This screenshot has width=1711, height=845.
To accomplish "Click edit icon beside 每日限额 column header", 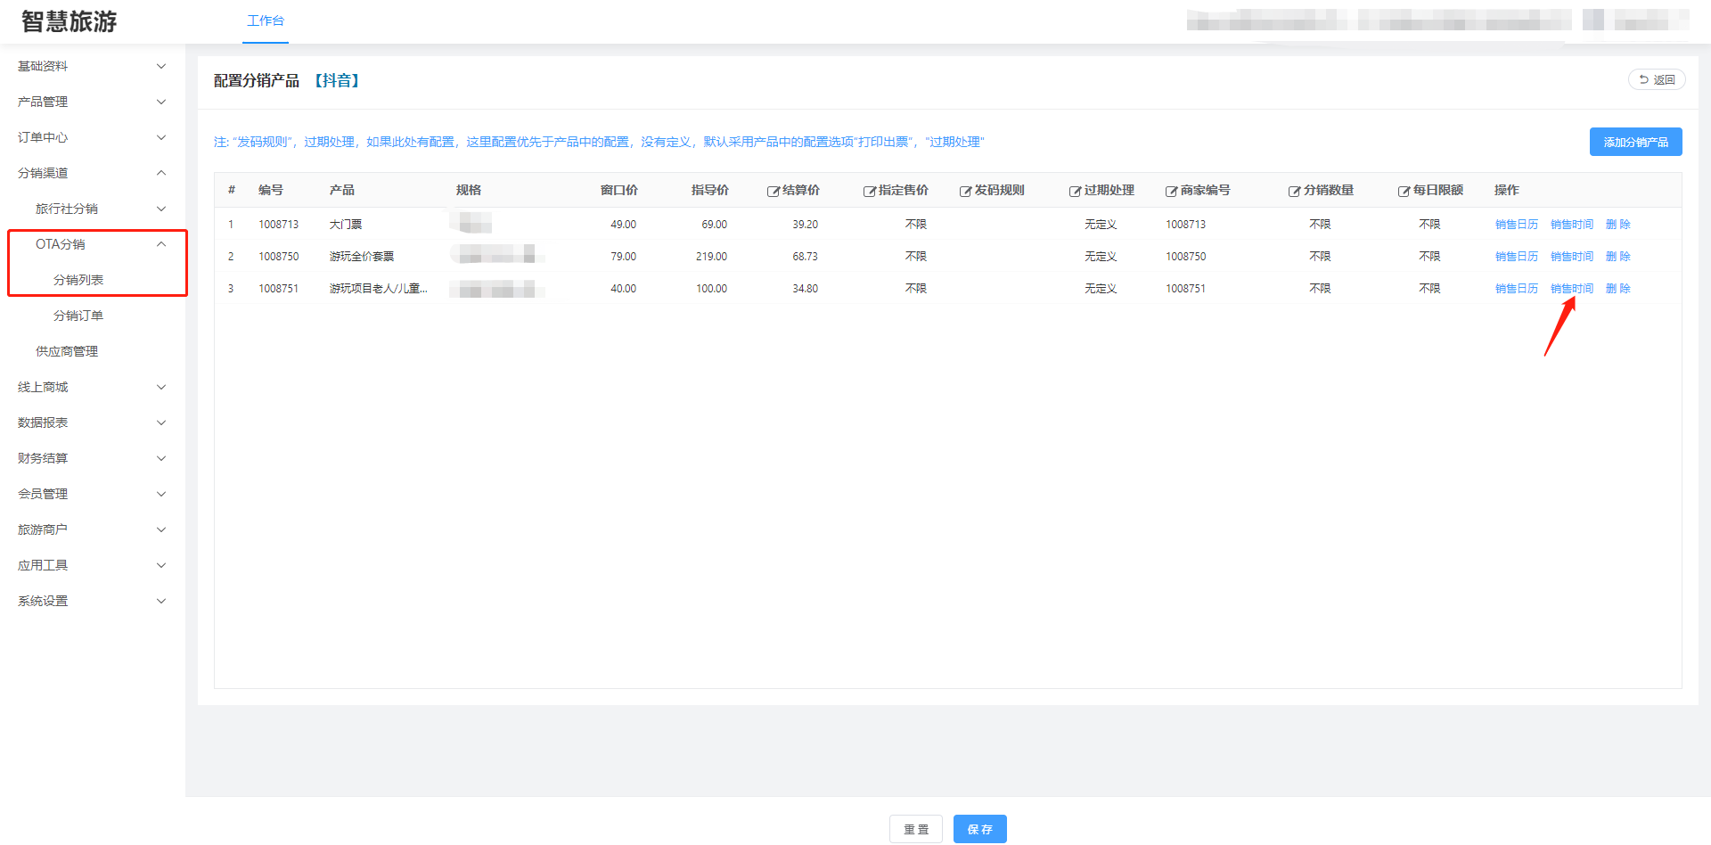I will (1404, 191).
